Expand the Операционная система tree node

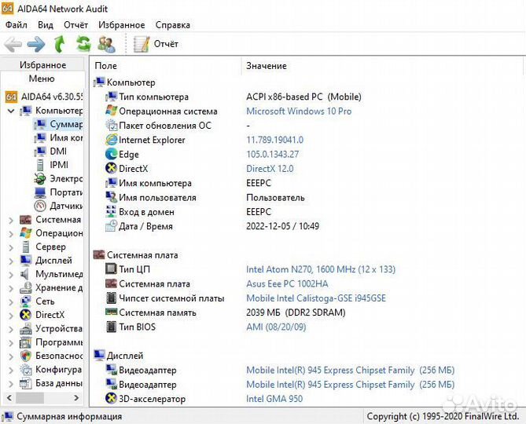[11, 233]
